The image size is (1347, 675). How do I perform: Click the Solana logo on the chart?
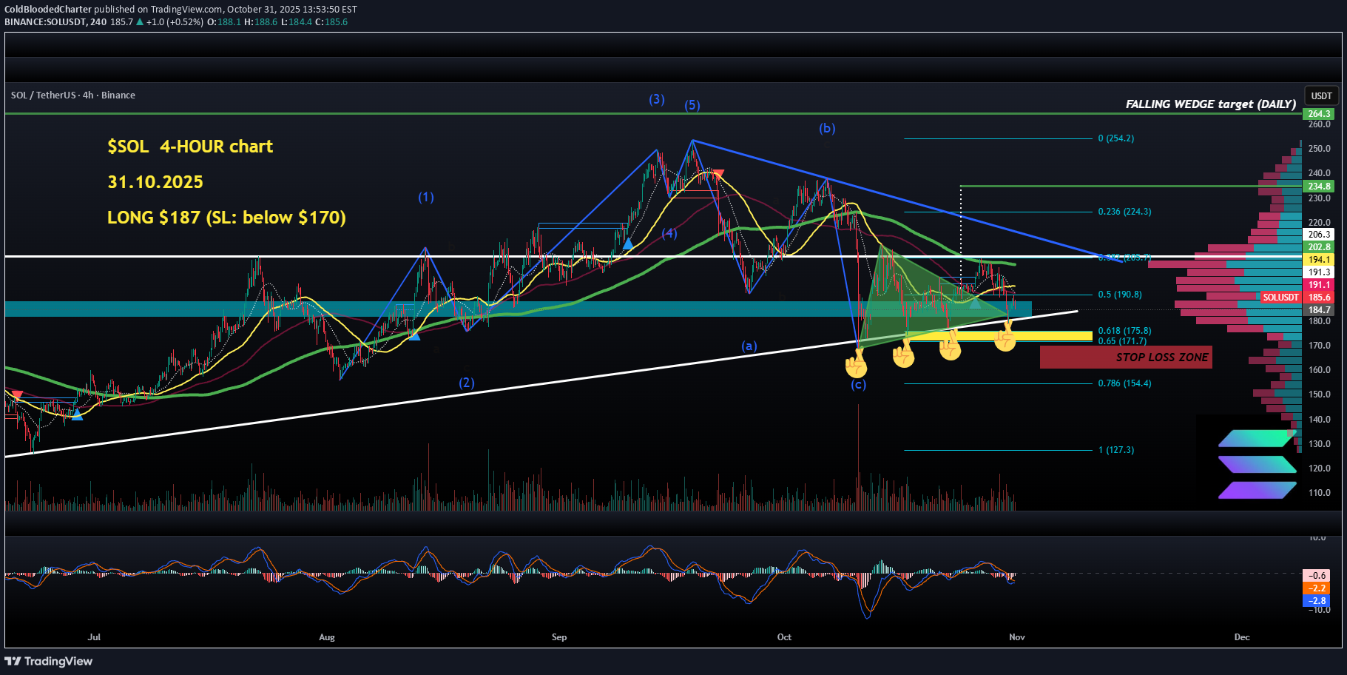[x=1257, y=464]
